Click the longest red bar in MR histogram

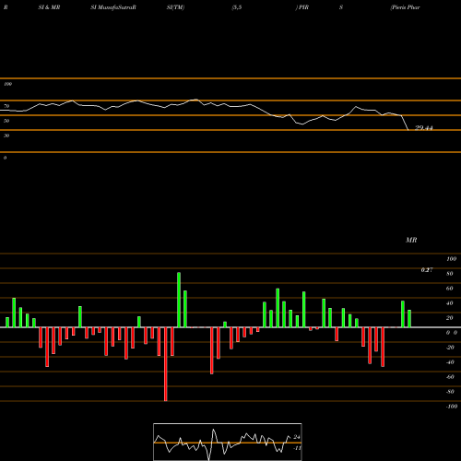[x=166, y=364]
